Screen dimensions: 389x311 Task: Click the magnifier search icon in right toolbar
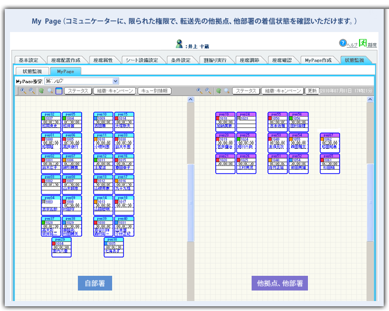[x=227, y=91]
